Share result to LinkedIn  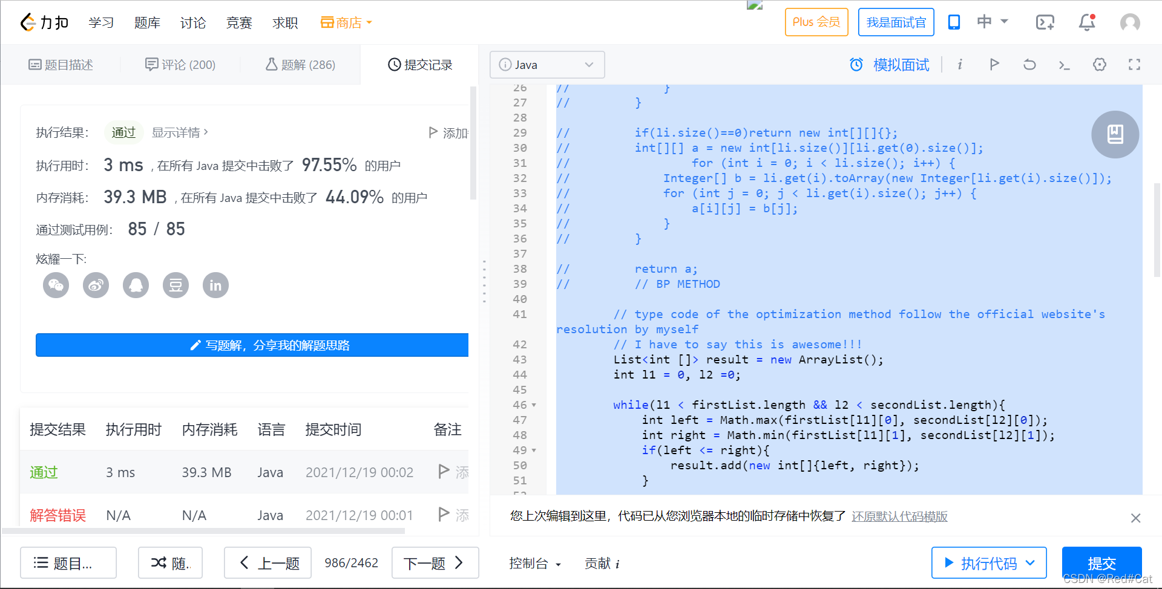point(215,285)
